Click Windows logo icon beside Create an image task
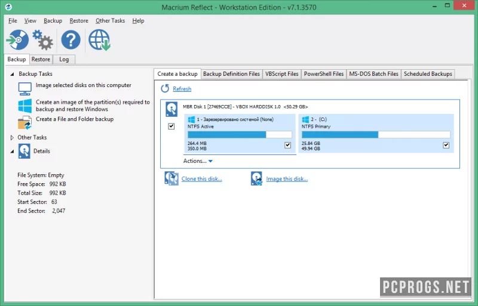This screenshot has height=306, width=478. [24, 106]
